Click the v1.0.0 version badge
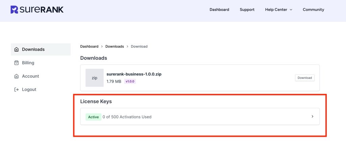 click(x=130, y=81)
